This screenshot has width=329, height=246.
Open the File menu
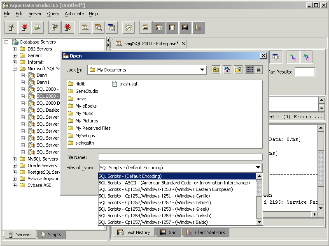7,14
